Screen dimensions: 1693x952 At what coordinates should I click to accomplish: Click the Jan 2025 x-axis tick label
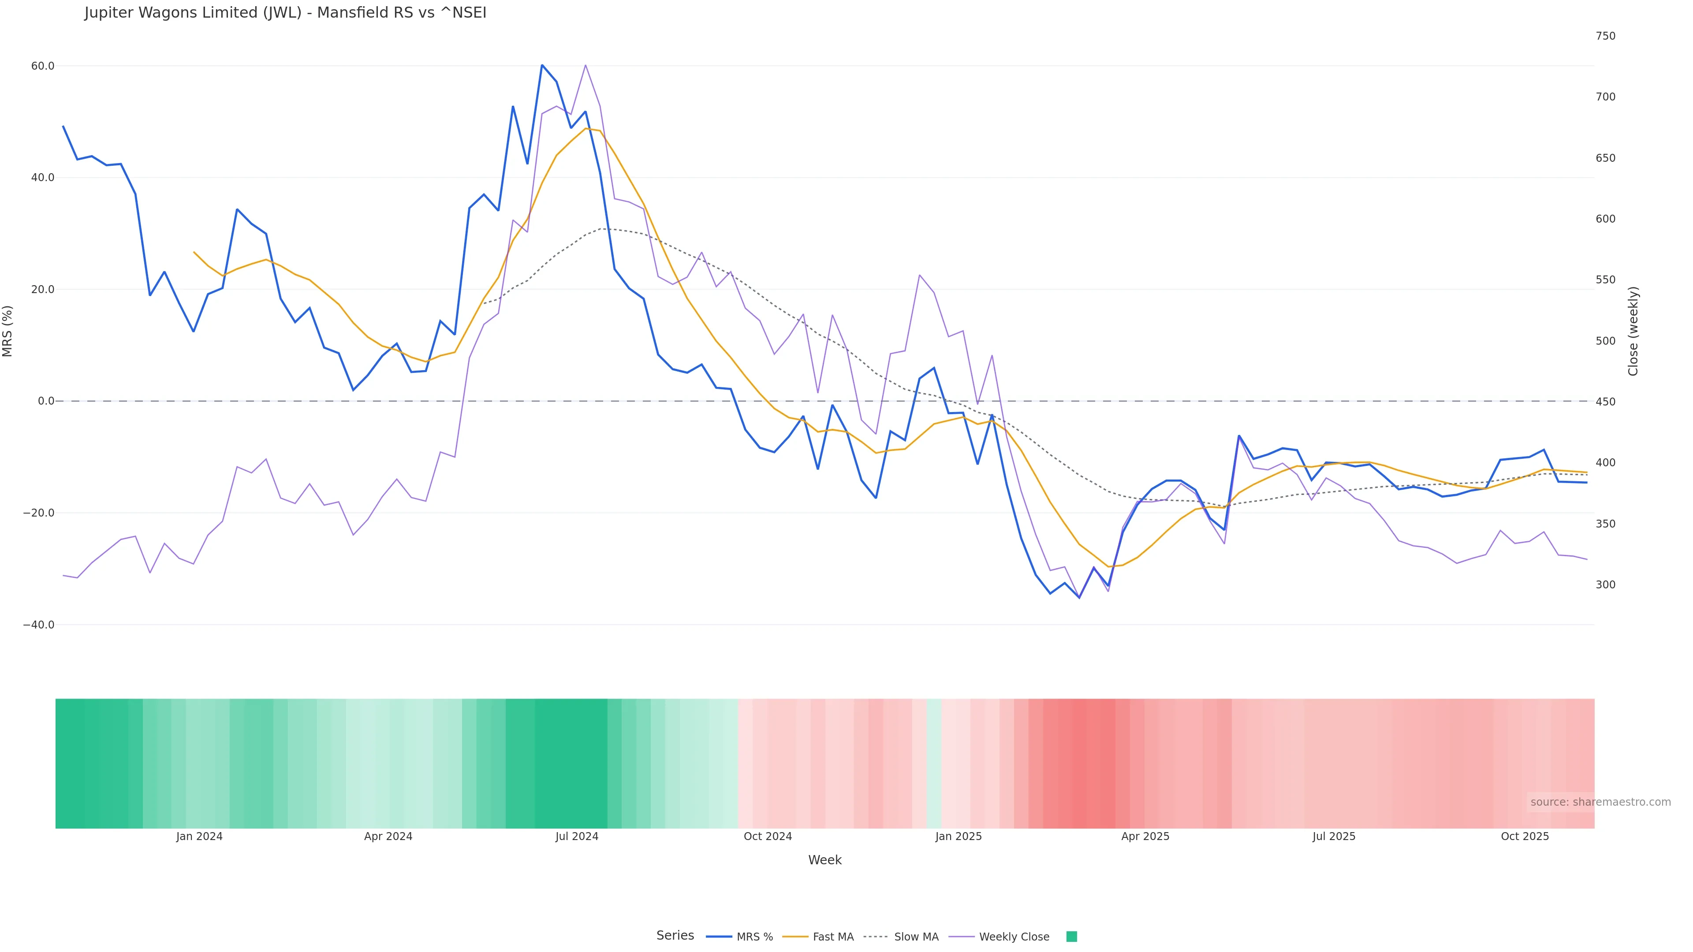coord(958,837)
